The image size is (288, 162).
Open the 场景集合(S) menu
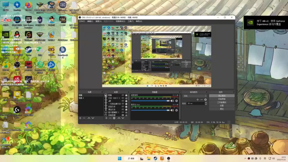click(x=121, y=21)
